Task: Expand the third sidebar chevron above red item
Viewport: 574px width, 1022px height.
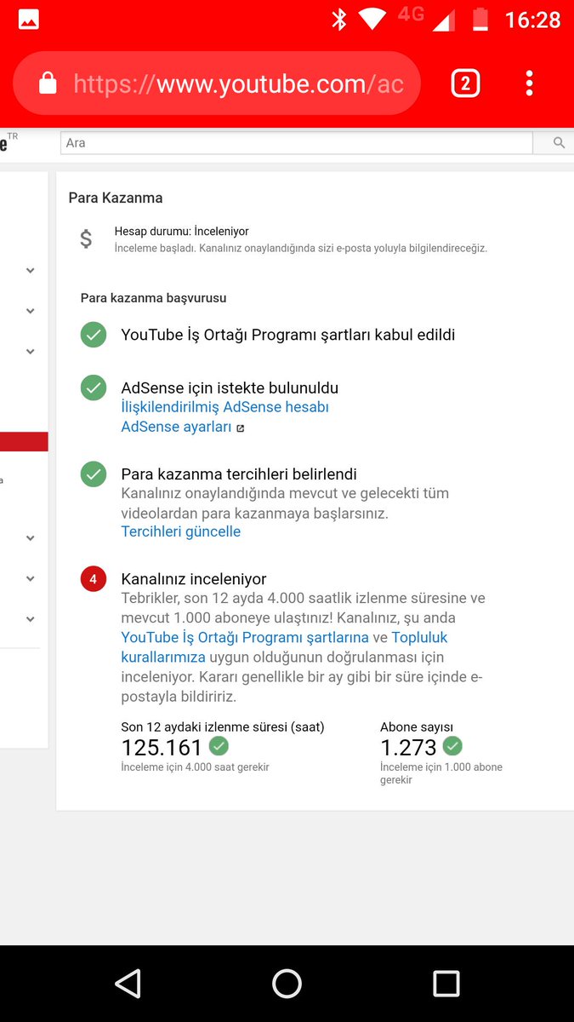Action: (x=30, y=351)
